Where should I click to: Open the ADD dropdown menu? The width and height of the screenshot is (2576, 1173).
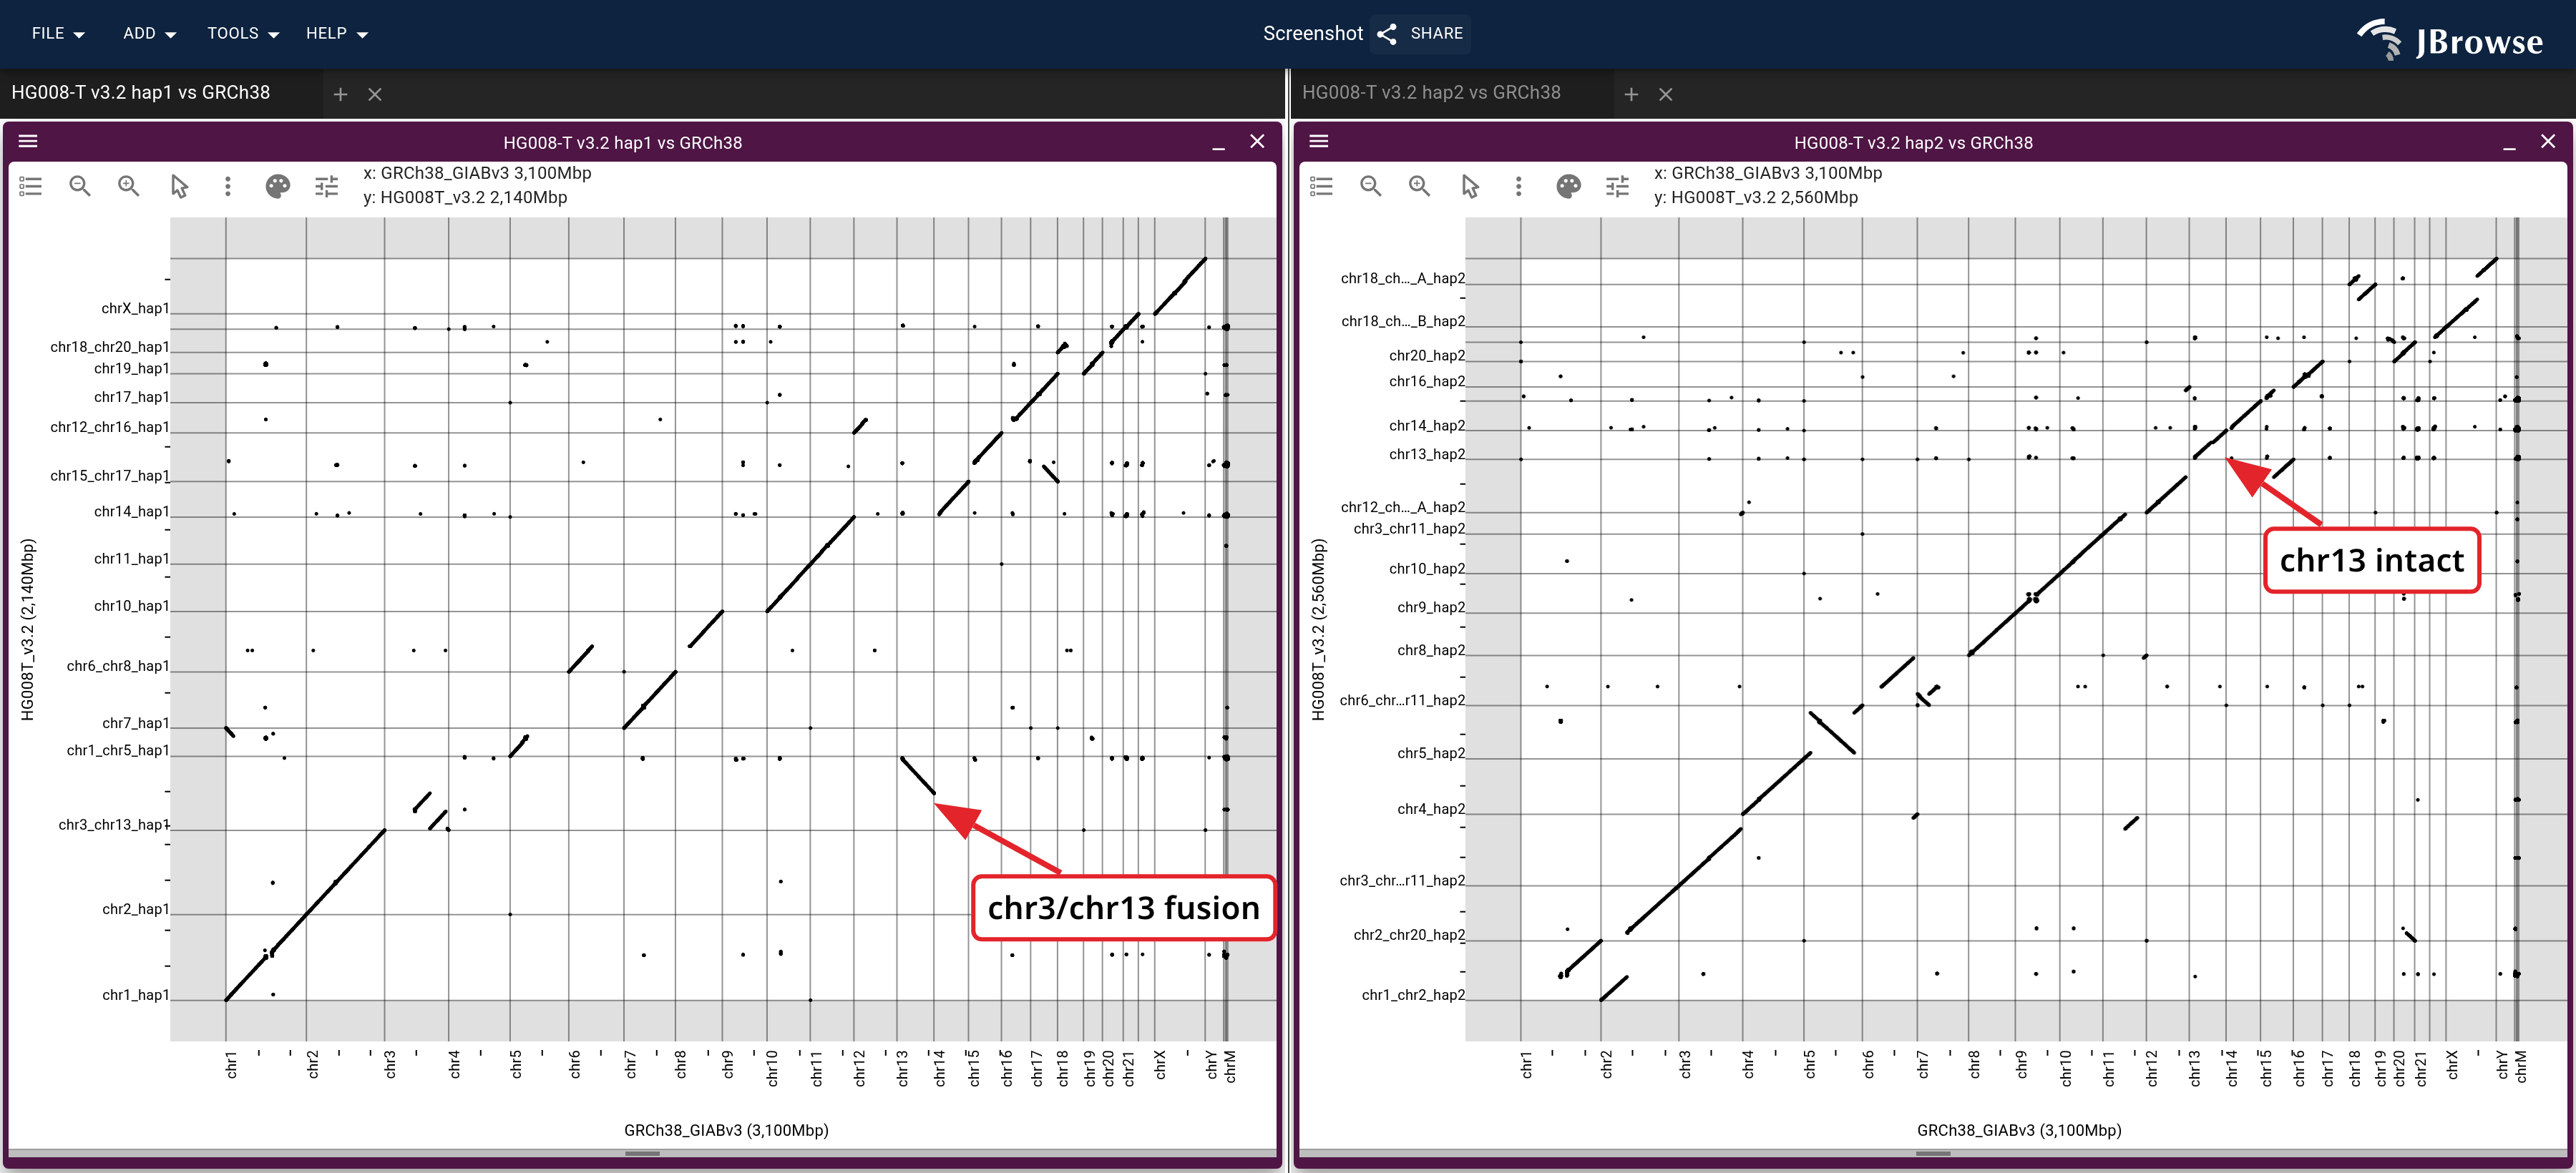[149, 34]
